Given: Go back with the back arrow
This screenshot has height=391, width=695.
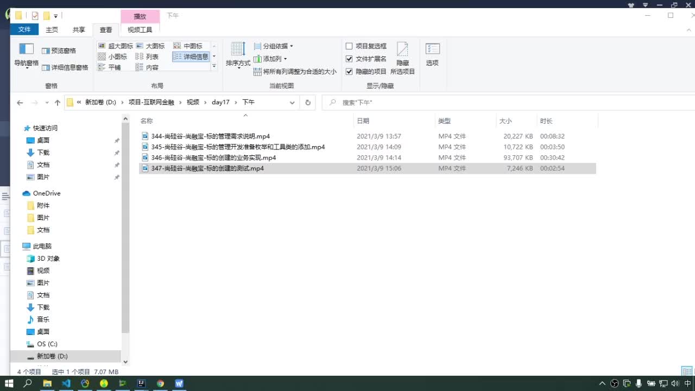Looking at the screenshot, I should [x=20, y=103].
